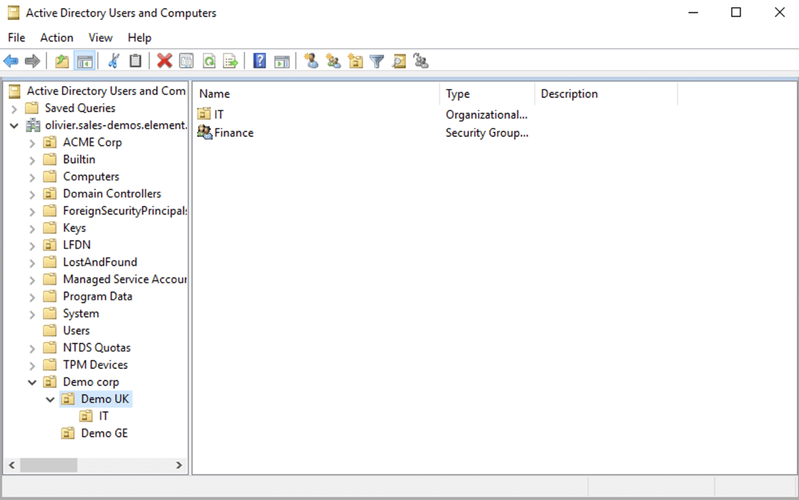Expand the ACME Corp node
The width and height of the screenshot is (799, 500).
pos(32,143)
